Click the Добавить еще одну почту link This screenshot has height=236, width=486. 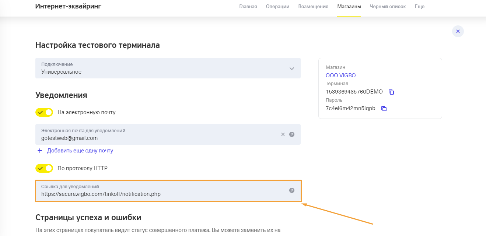point(80,151)
